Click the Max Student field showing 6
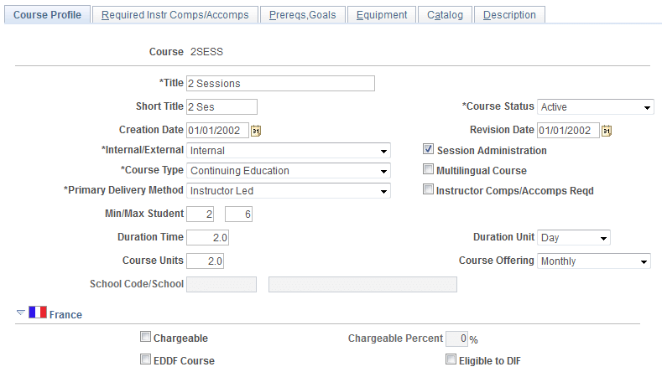Image resolution: width=662 pixels, height=372 pixels. point(238,214)
